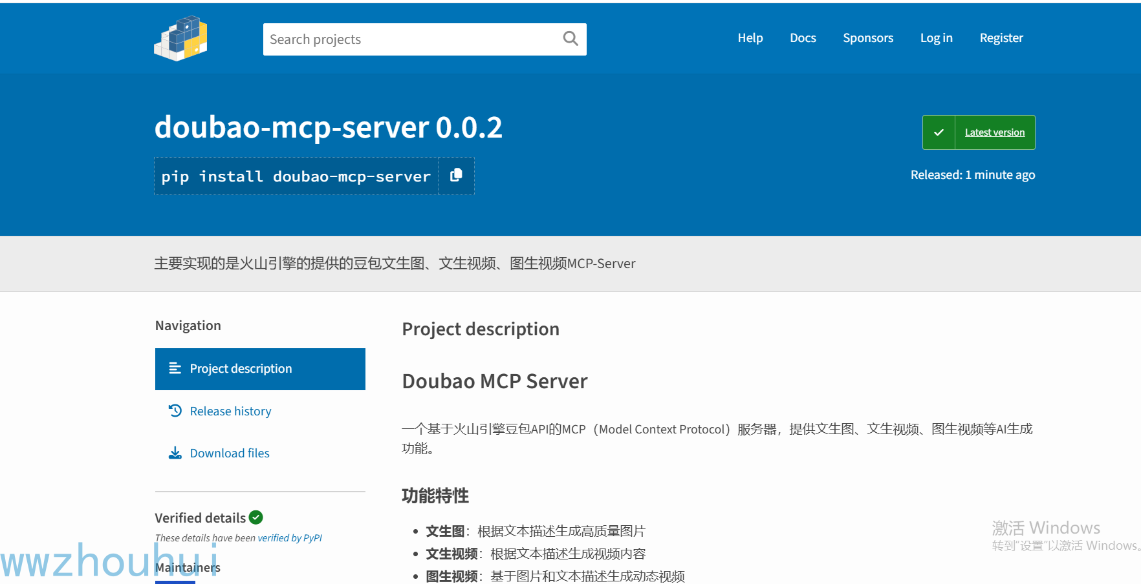Click the green Verified details checkmark badge

click(x=256, y=517)
